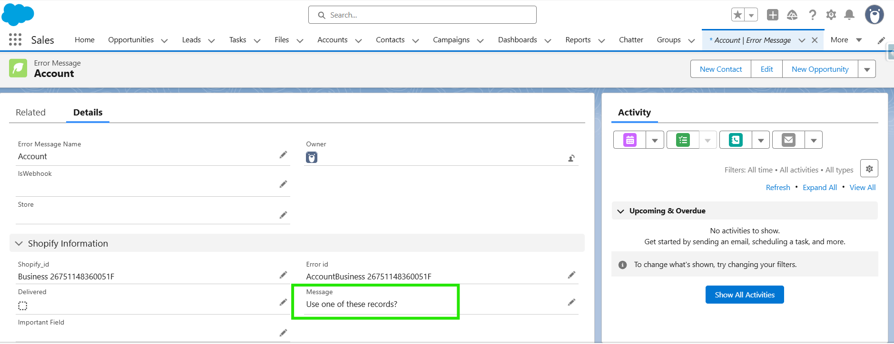Viewport: 894px width, 344px height.
Task: Open the App Launcher grid
Action: click(x=15, y=39)
